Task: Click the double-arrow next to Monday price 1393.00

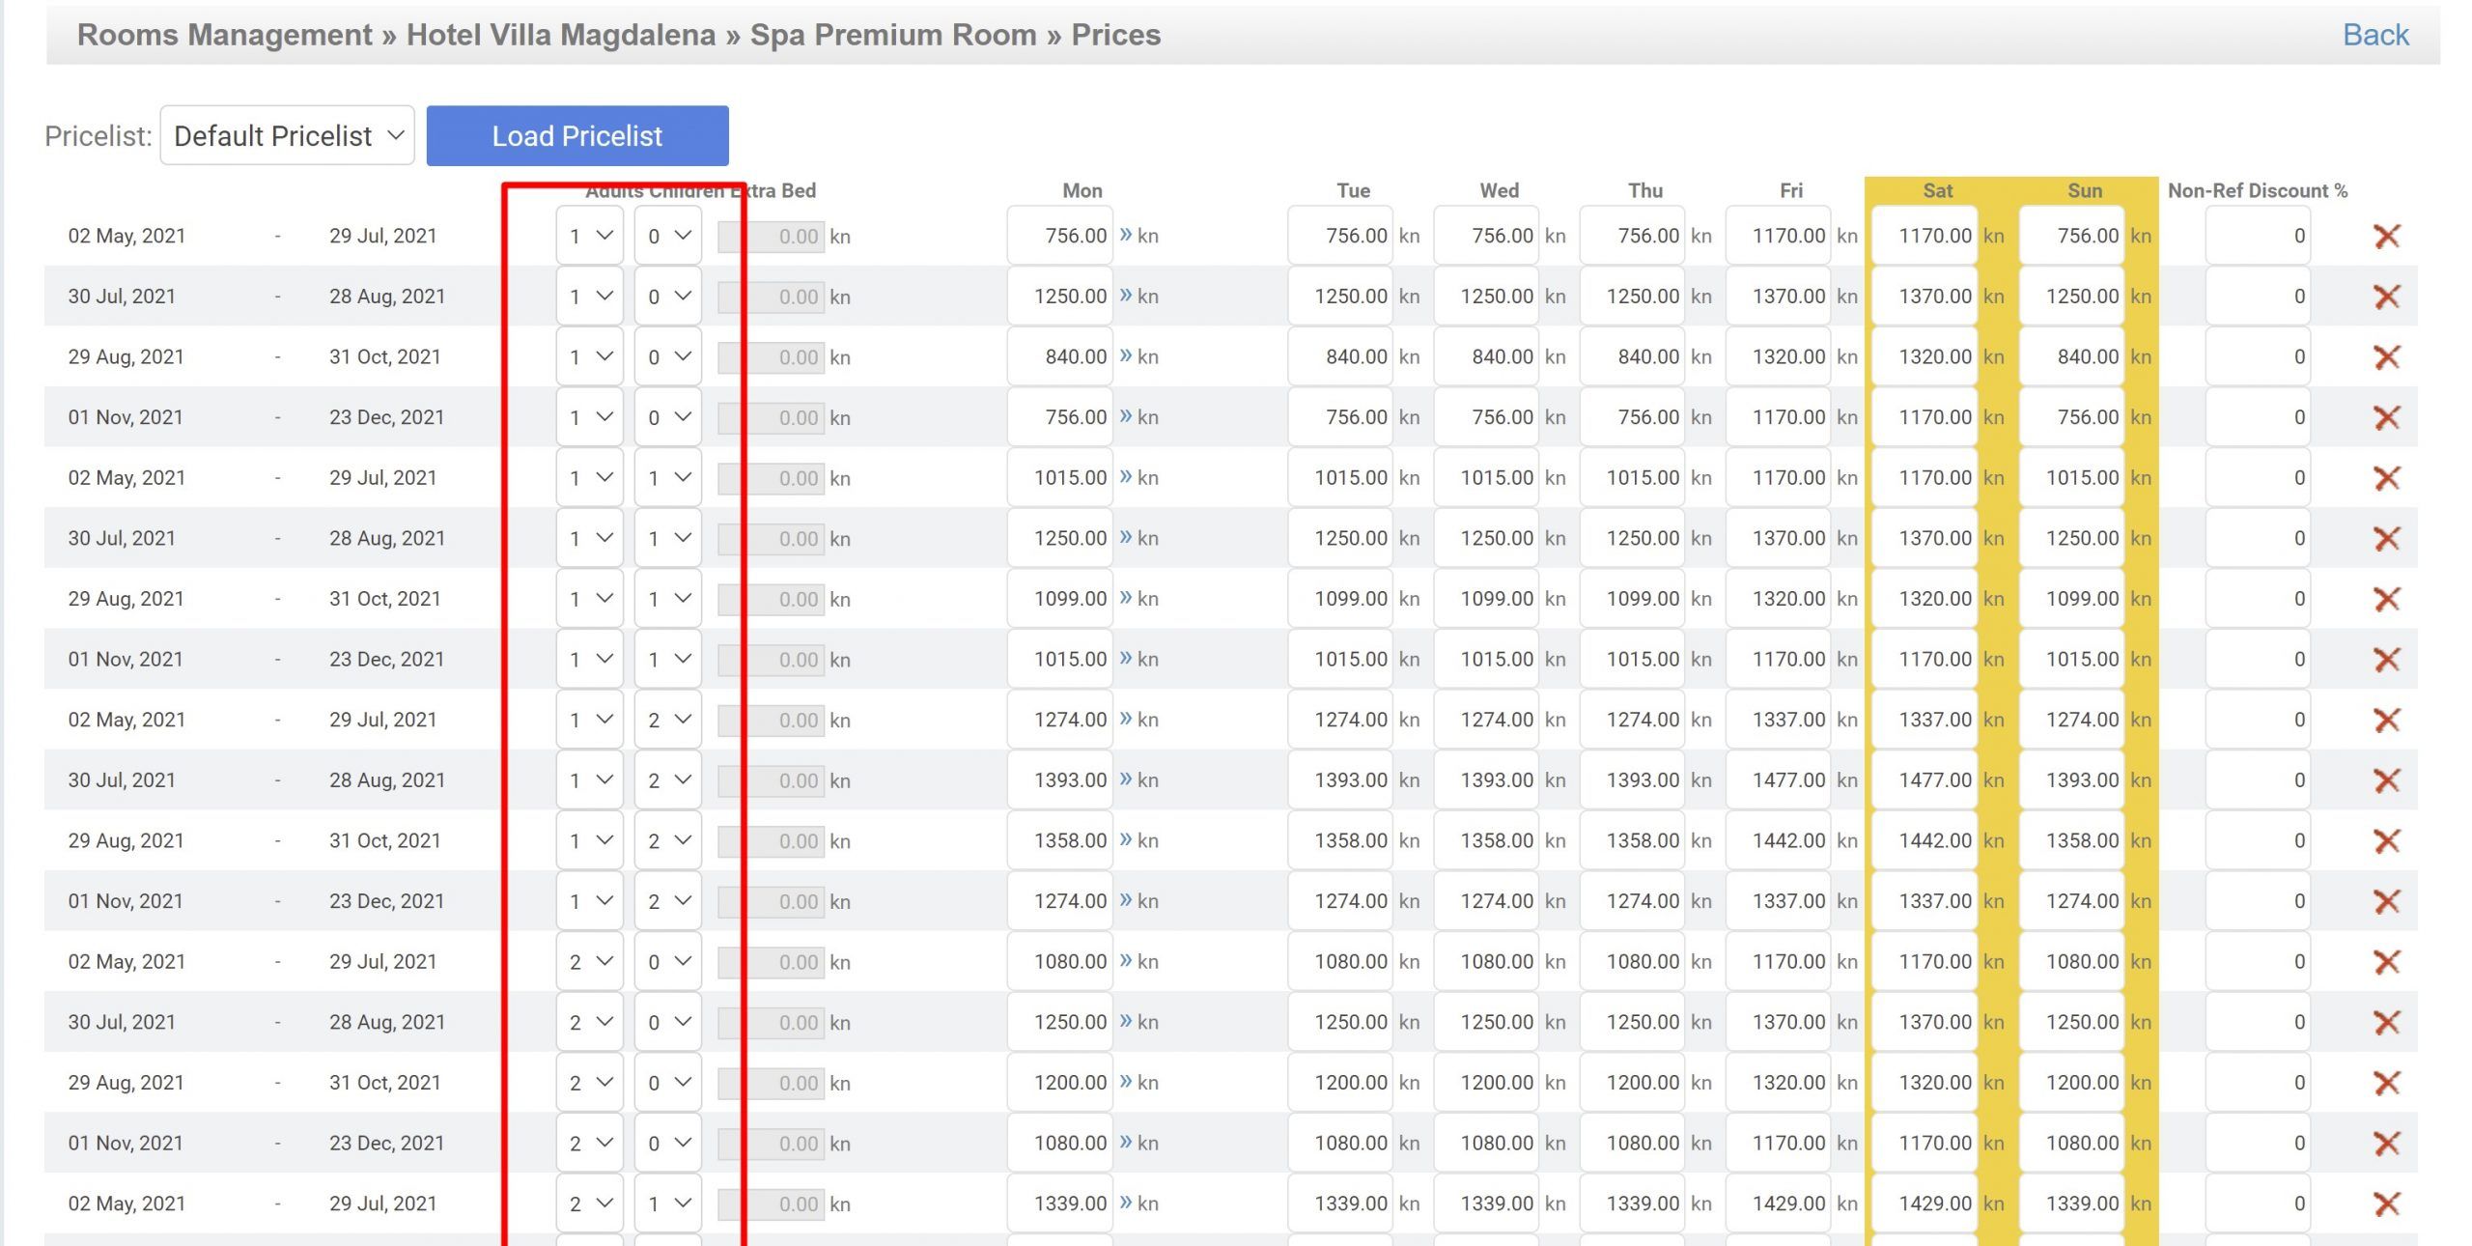Action: (x=1125, y=780)
